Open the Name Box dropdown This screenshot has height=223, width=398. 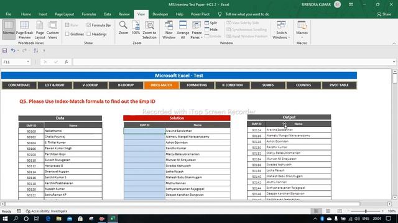[28, 62]
